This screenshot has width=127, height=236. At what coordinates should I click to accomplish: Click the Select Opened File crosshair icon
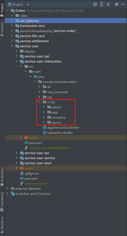click(x=95, y=5)
